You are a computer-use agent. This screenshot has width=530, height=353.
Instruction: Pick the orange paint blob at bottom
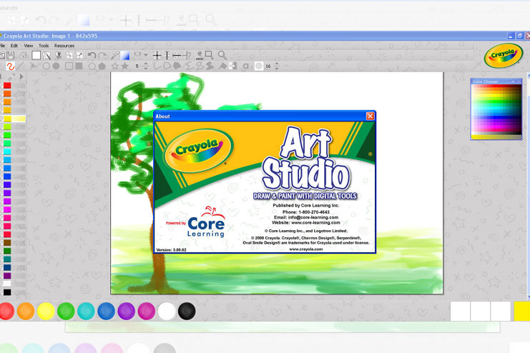coord(26,311)
